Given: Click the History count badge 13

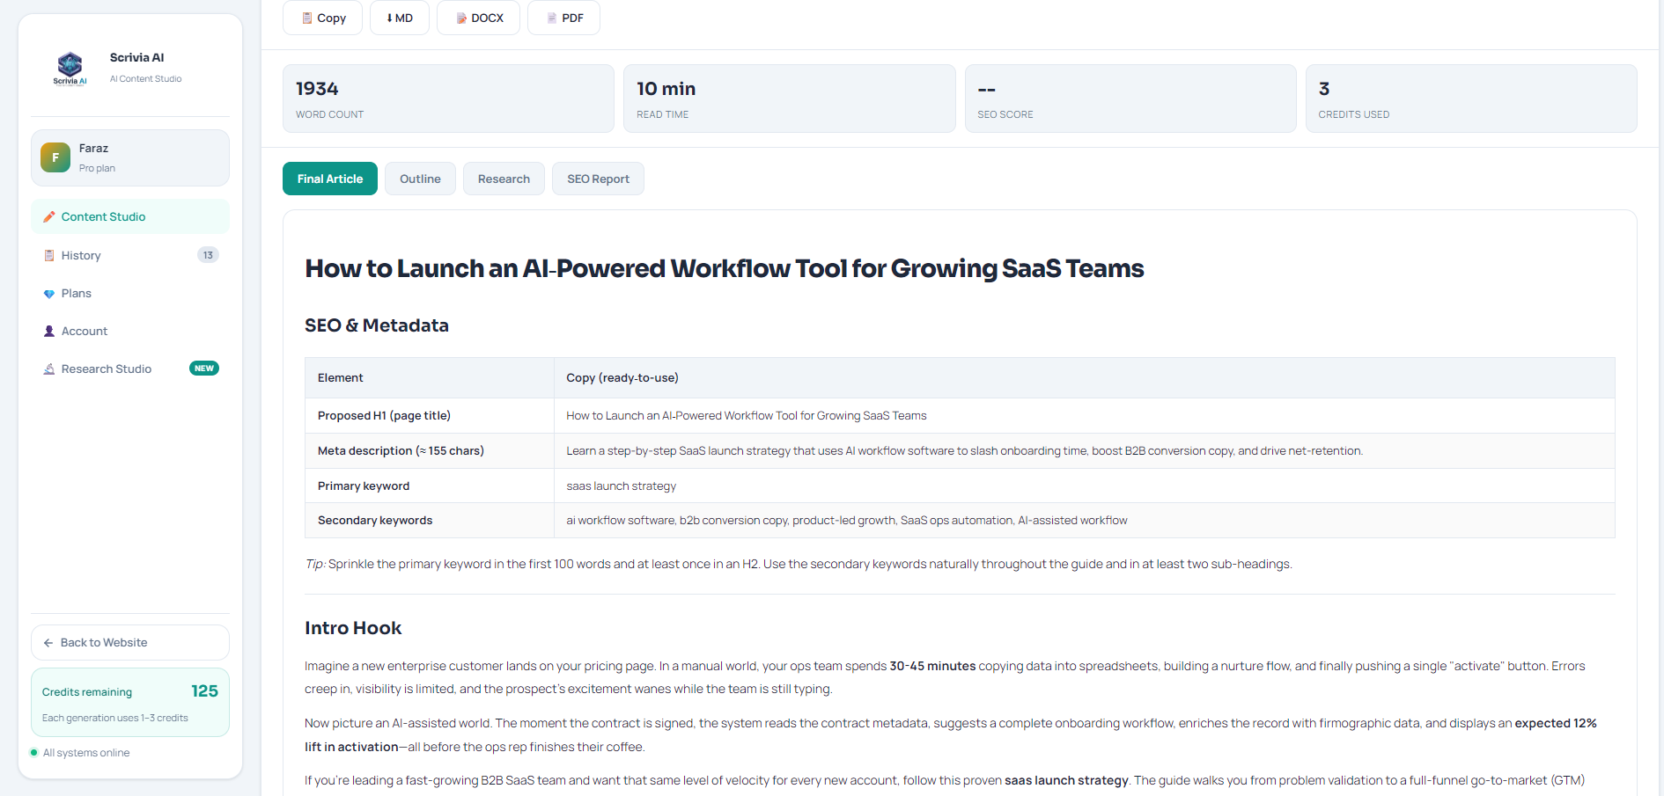Looking at the screenshot, I should coord(208,255).
